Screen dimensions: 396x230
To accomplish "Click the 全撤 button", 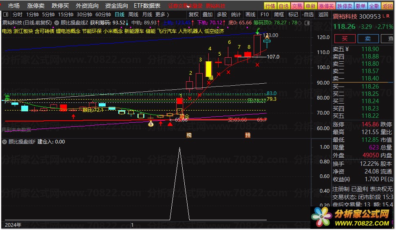I will tap(374, 6).
